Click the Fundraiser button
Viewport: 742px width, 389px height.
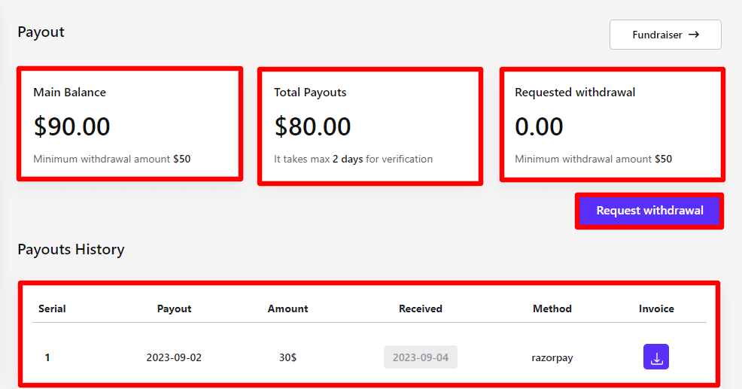coord(665,35)
